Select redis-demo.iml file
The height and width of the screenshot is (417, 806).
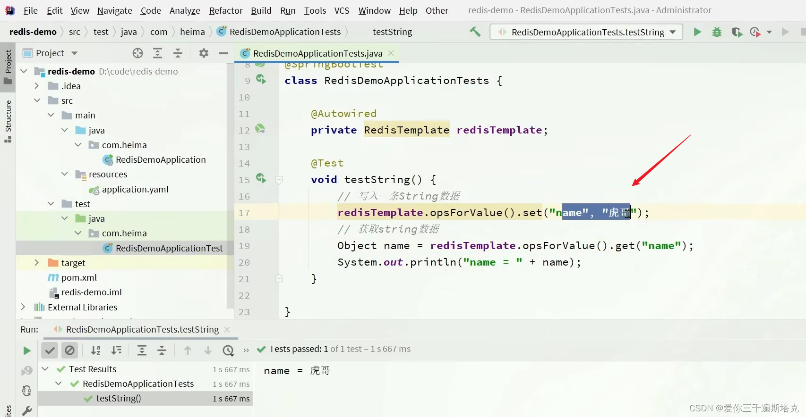[x=92, y=292]
